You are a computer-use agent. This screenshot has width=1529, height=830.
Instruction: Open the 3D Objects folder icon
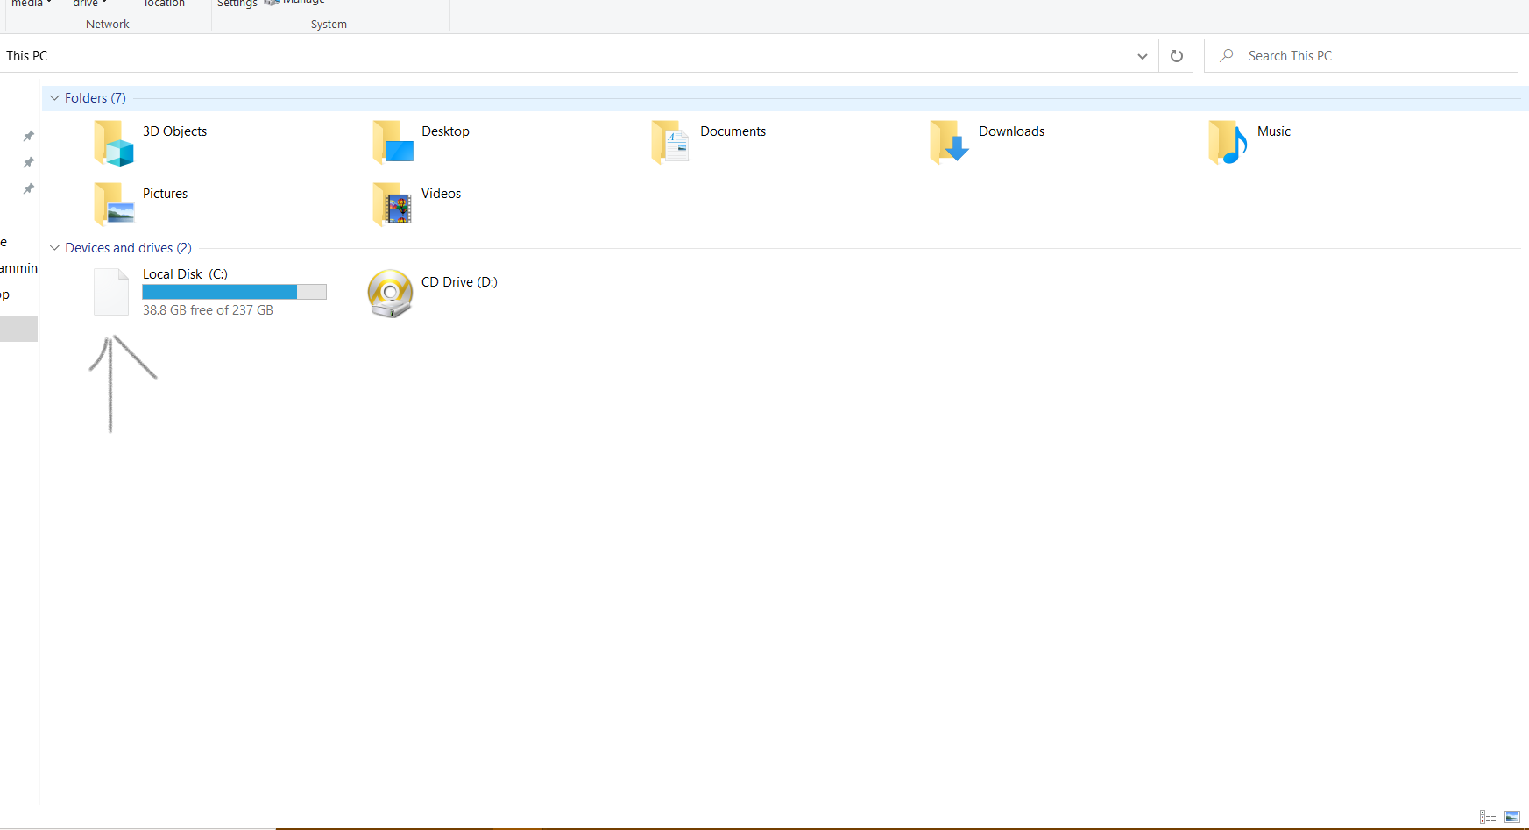tap(114, 143)
